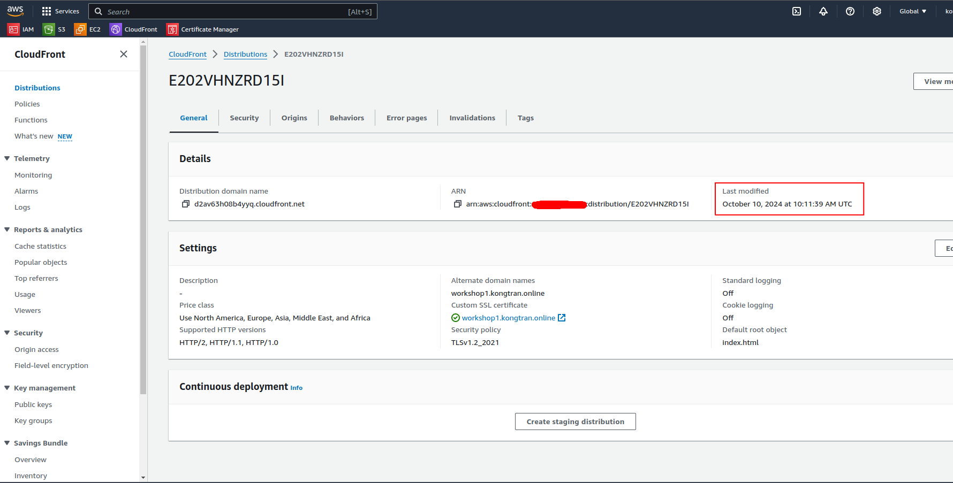Switch to the Security tab
The image size is (953, 483).
click(x=244, y=118)
